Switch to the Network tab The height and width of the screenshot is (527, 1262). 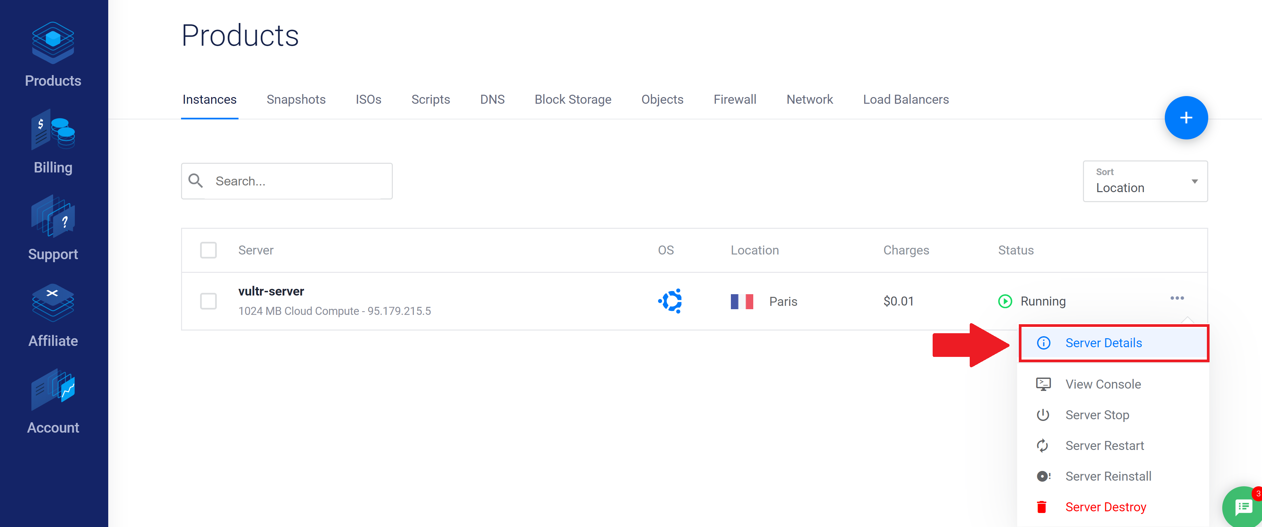tap(809, 100)
